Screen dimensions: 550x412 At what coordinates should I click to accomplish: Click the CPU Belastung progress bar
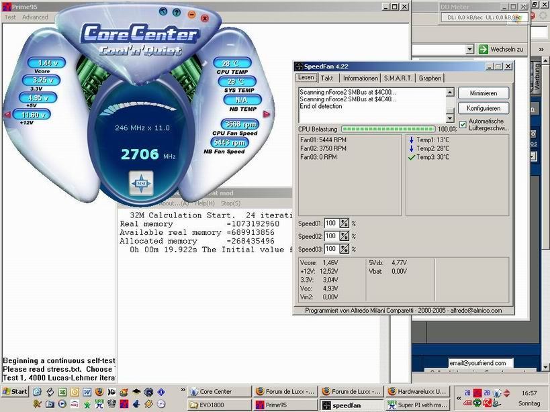coord(388,130)
